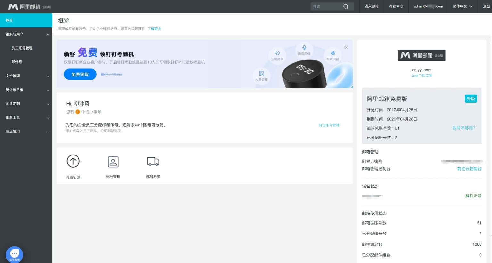Image resolution: width=492 pixels, height=263 pixels.
Task: Click the 升级 upgrade button
Action: coord(471,99)
